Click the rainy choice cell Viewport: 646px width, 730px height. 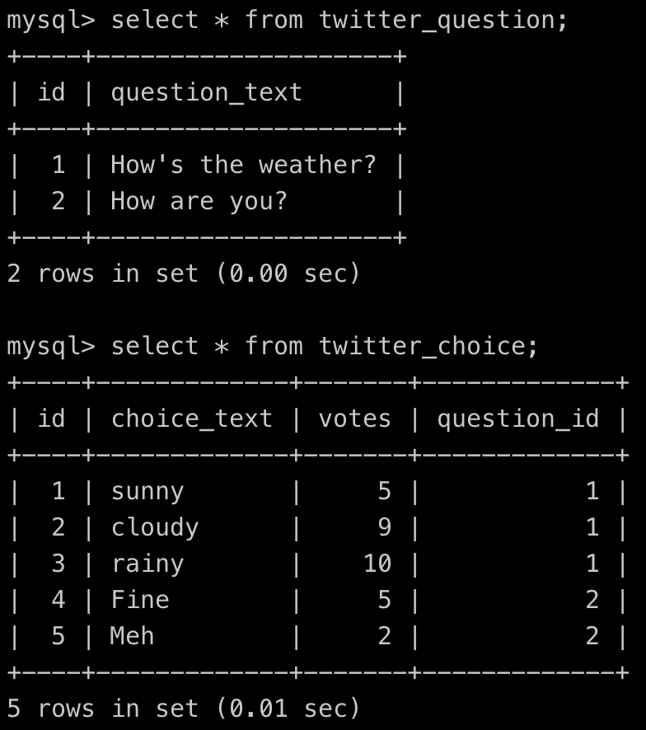(x=147, y=564)
